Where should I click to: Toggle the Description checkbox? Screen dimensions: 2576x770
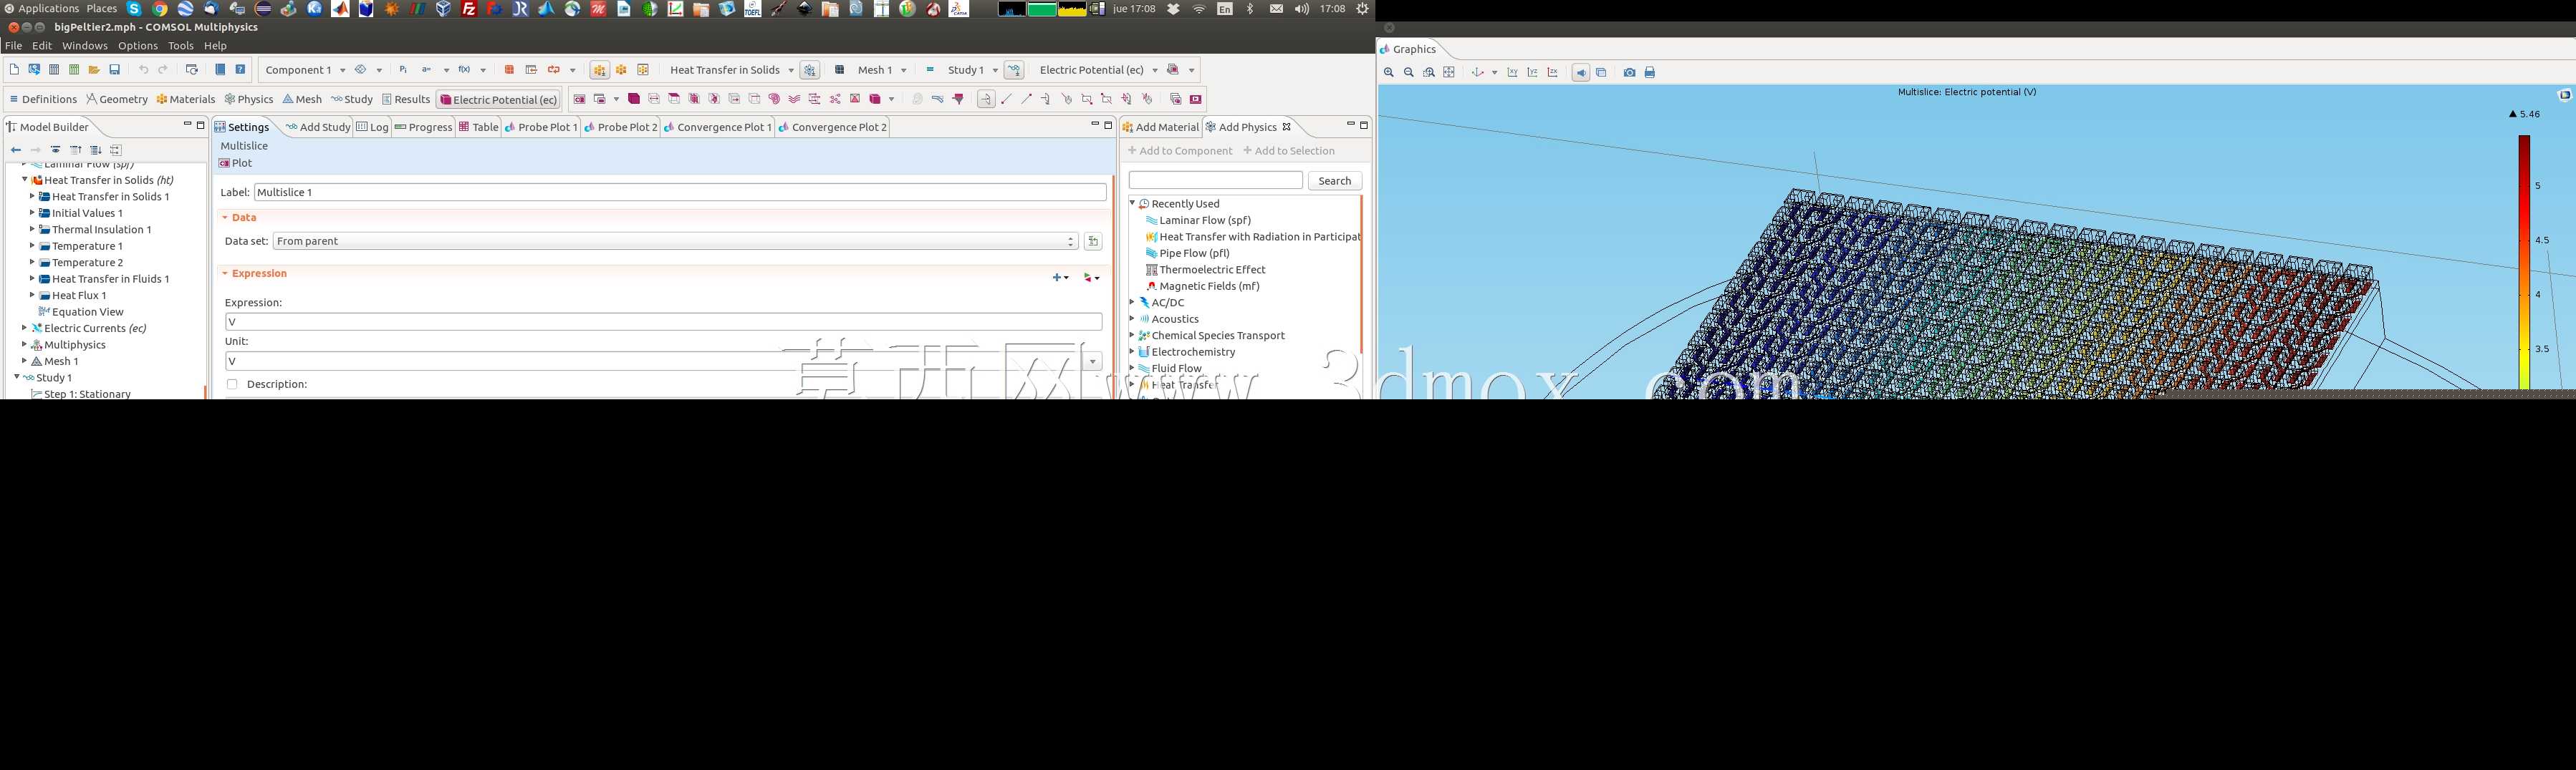[232, 384]
